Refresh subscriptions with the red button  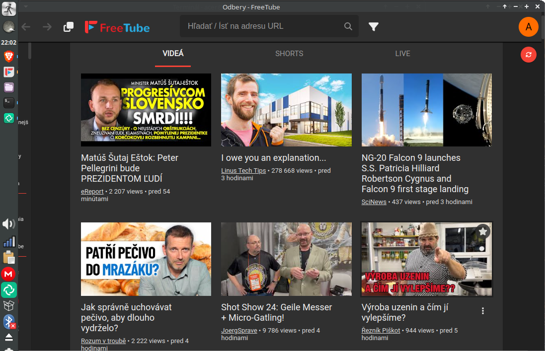pyautogui.click(x=528, y=55)
